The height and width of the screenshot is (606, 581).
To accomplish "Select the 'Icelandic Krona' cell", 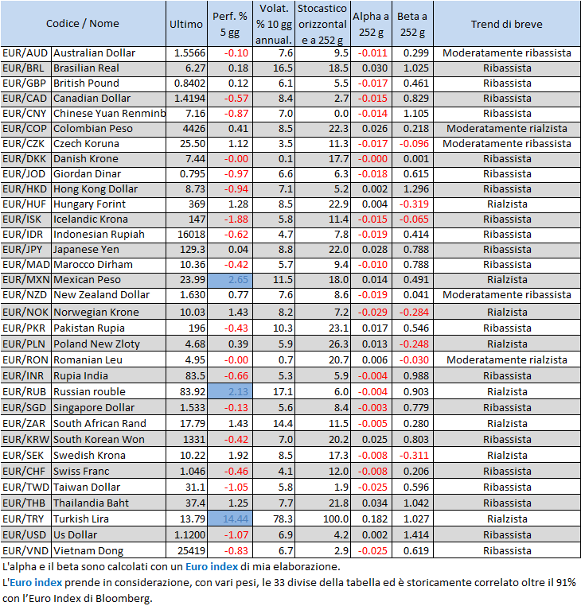I will coord(109,219).
